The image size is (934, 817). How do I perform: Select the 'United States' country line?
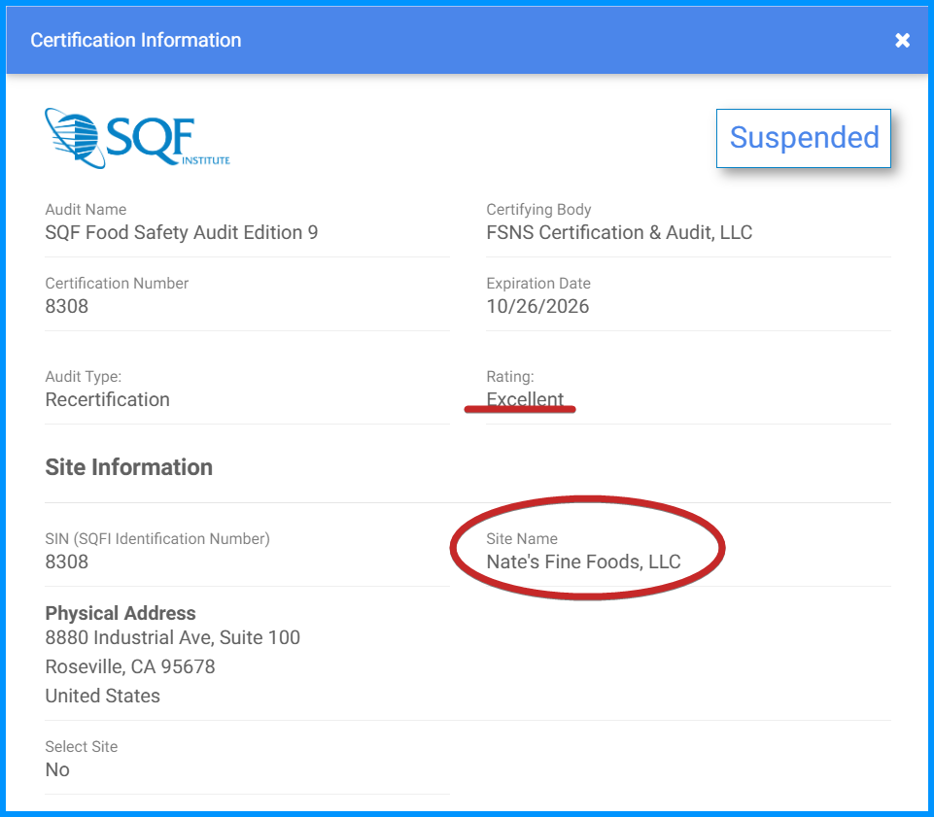[102, 696]
